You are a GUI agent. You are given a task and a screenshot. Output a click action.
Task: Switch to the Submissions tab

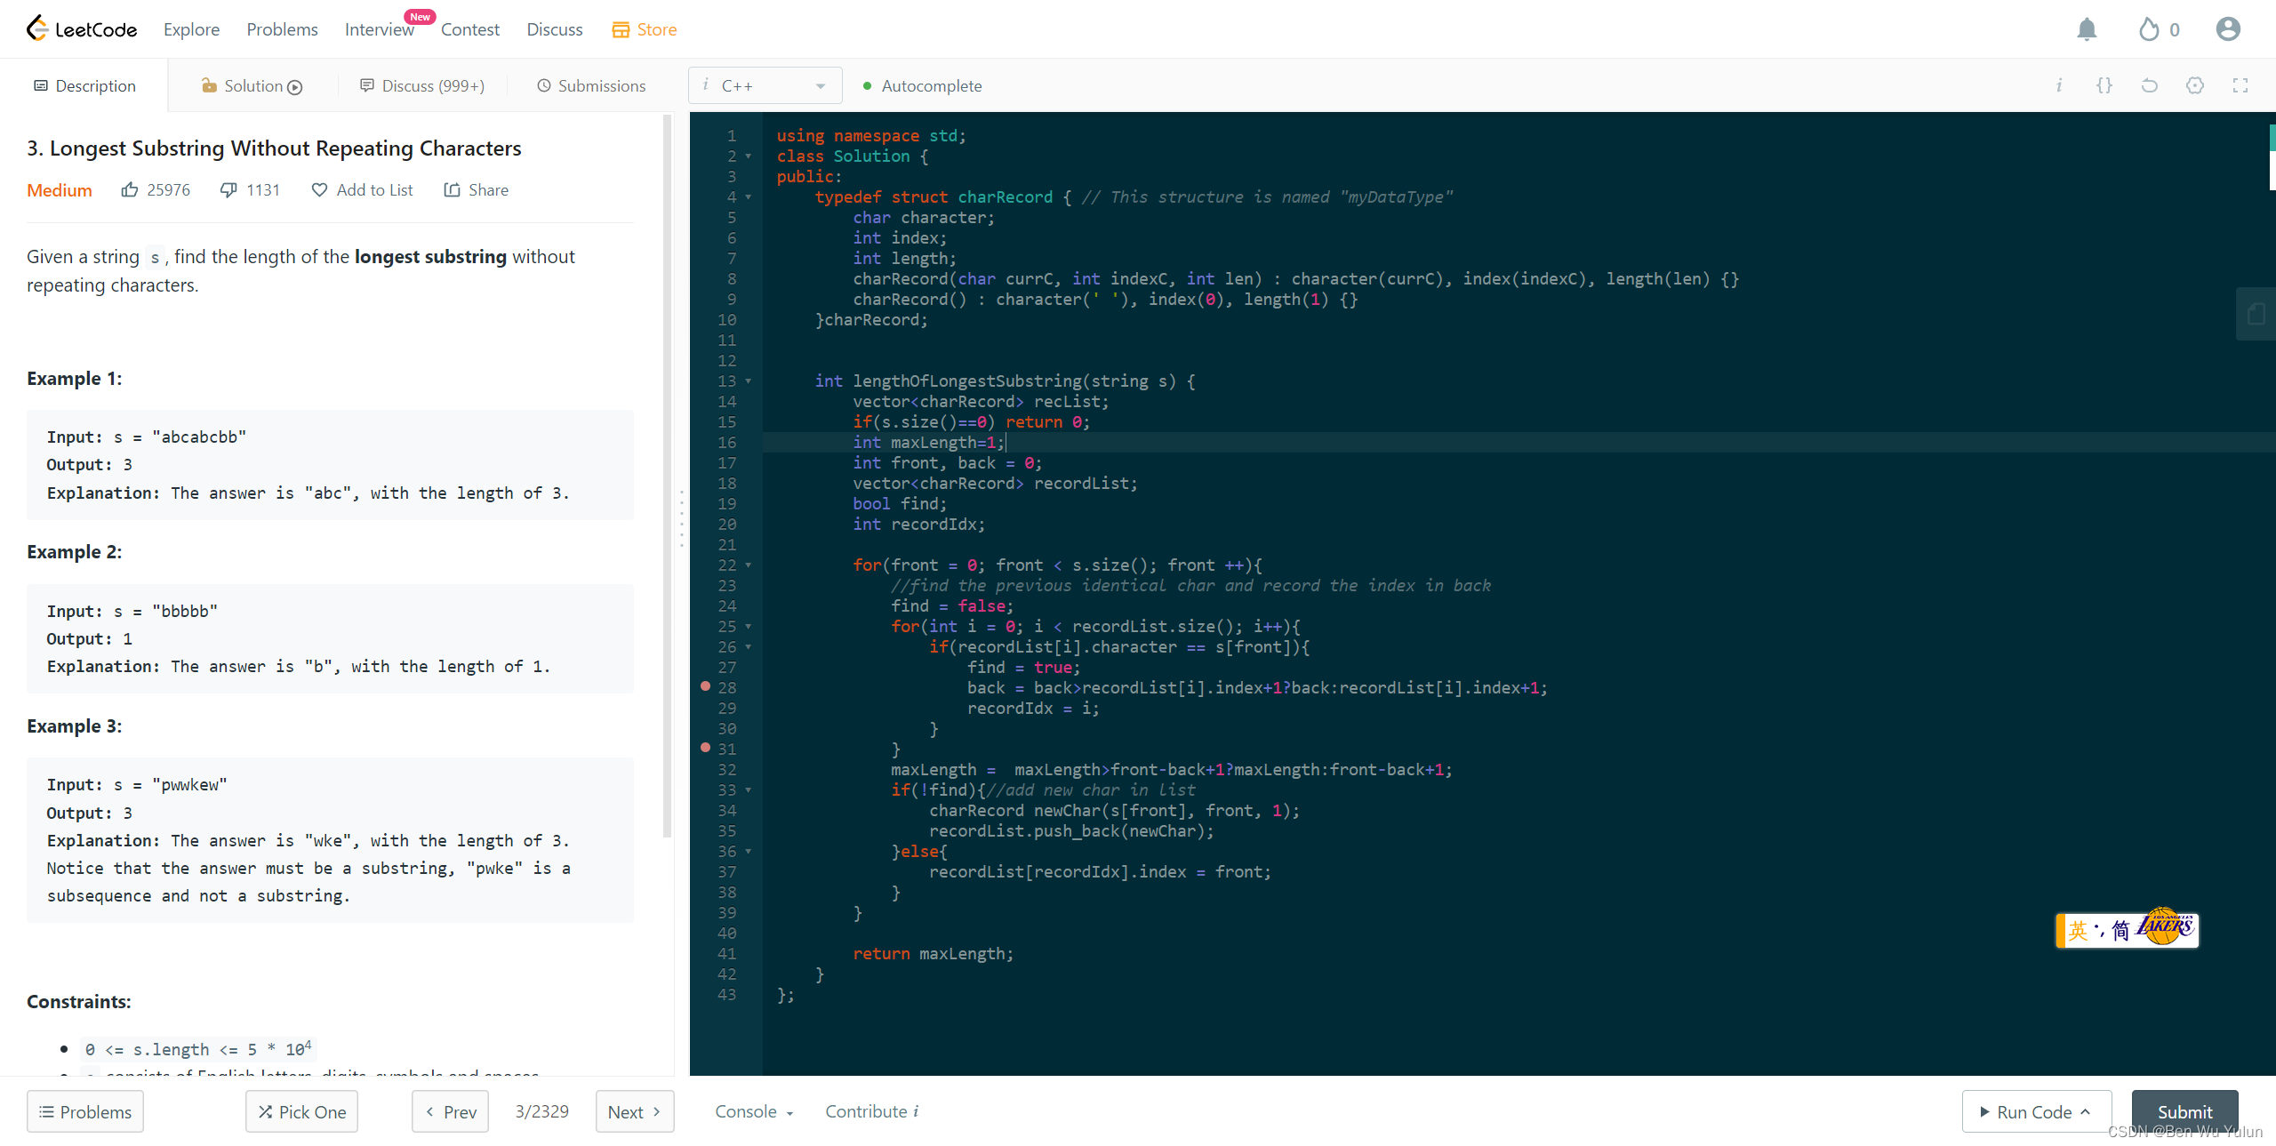click(591, 85)
